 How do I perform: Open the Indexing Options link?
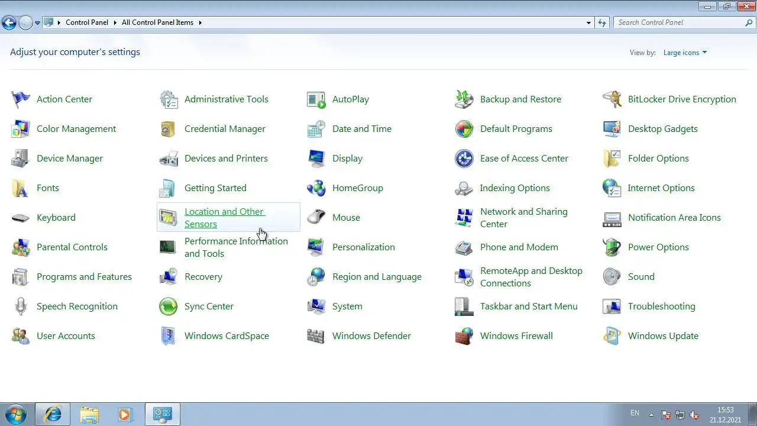click(x=515, y=188)
